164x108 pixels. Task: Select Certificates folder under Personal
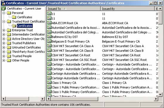pyautogui.click(x=24, y=17)
